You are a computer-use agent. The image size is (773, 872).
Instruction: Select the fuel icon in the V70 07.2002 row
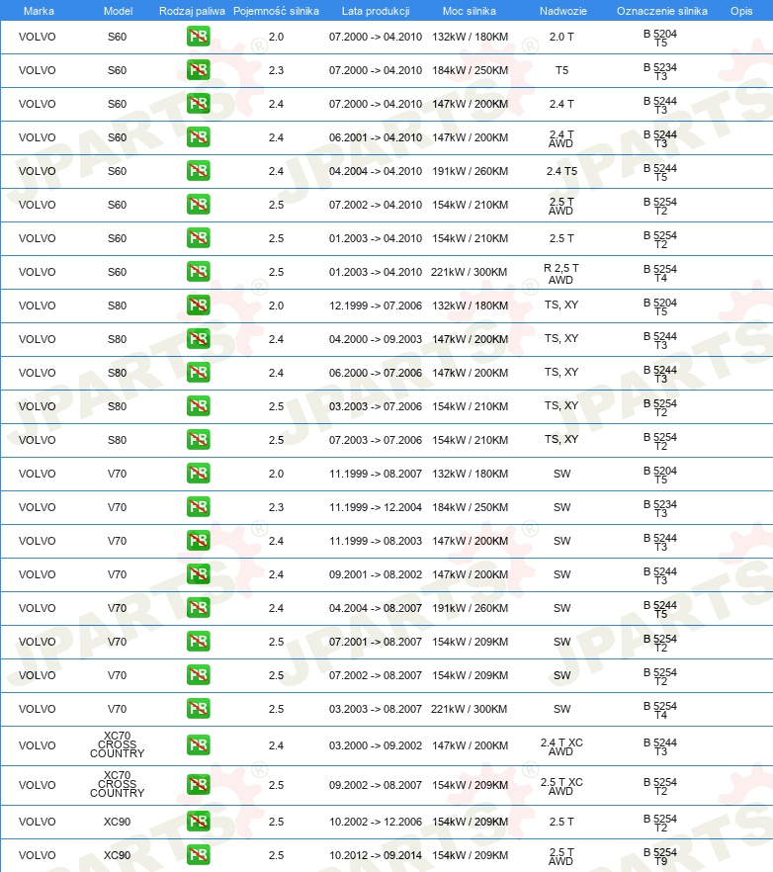[x=199, y=675]
